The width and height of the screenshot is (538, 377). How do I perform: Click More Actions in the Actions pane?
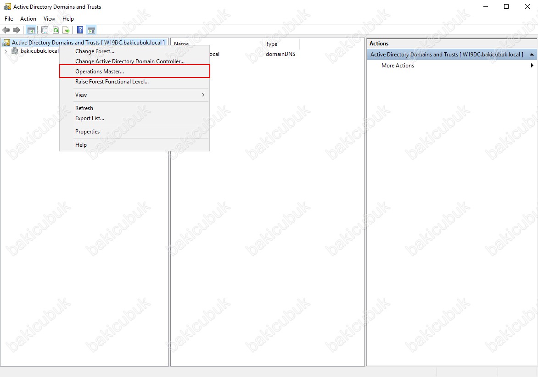coord(398,66)
